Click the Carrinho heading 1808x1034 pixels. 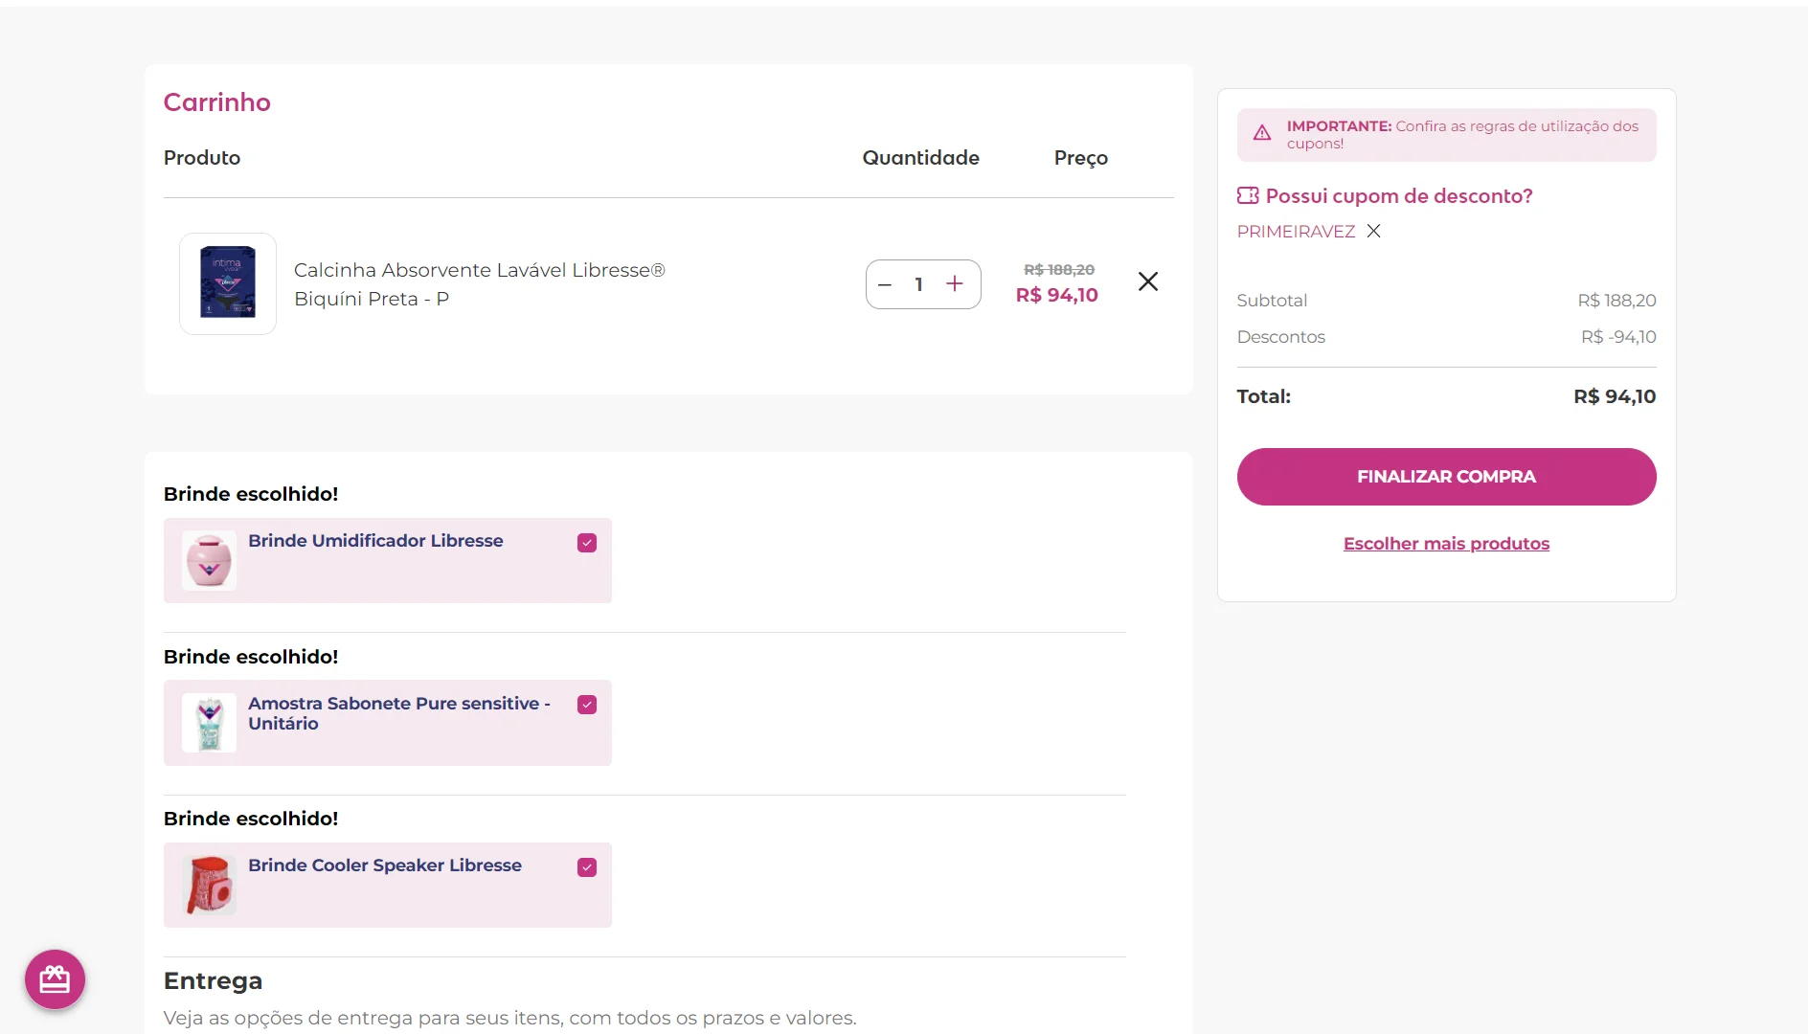[217, 101]
